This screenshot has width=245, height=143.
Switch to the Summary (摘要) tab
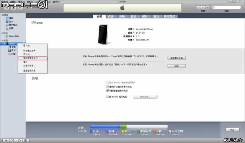coord(99,16)
